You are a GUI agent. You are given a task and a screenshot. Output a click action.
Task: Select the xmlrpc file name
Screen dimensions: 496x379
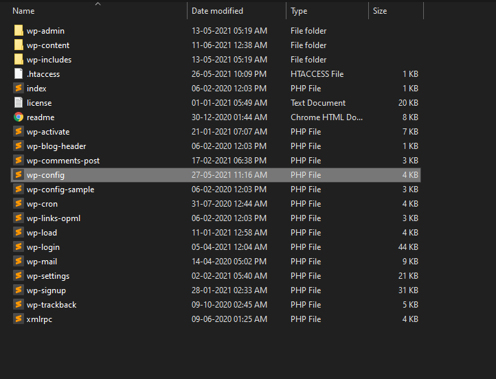[x=39, y=319]
